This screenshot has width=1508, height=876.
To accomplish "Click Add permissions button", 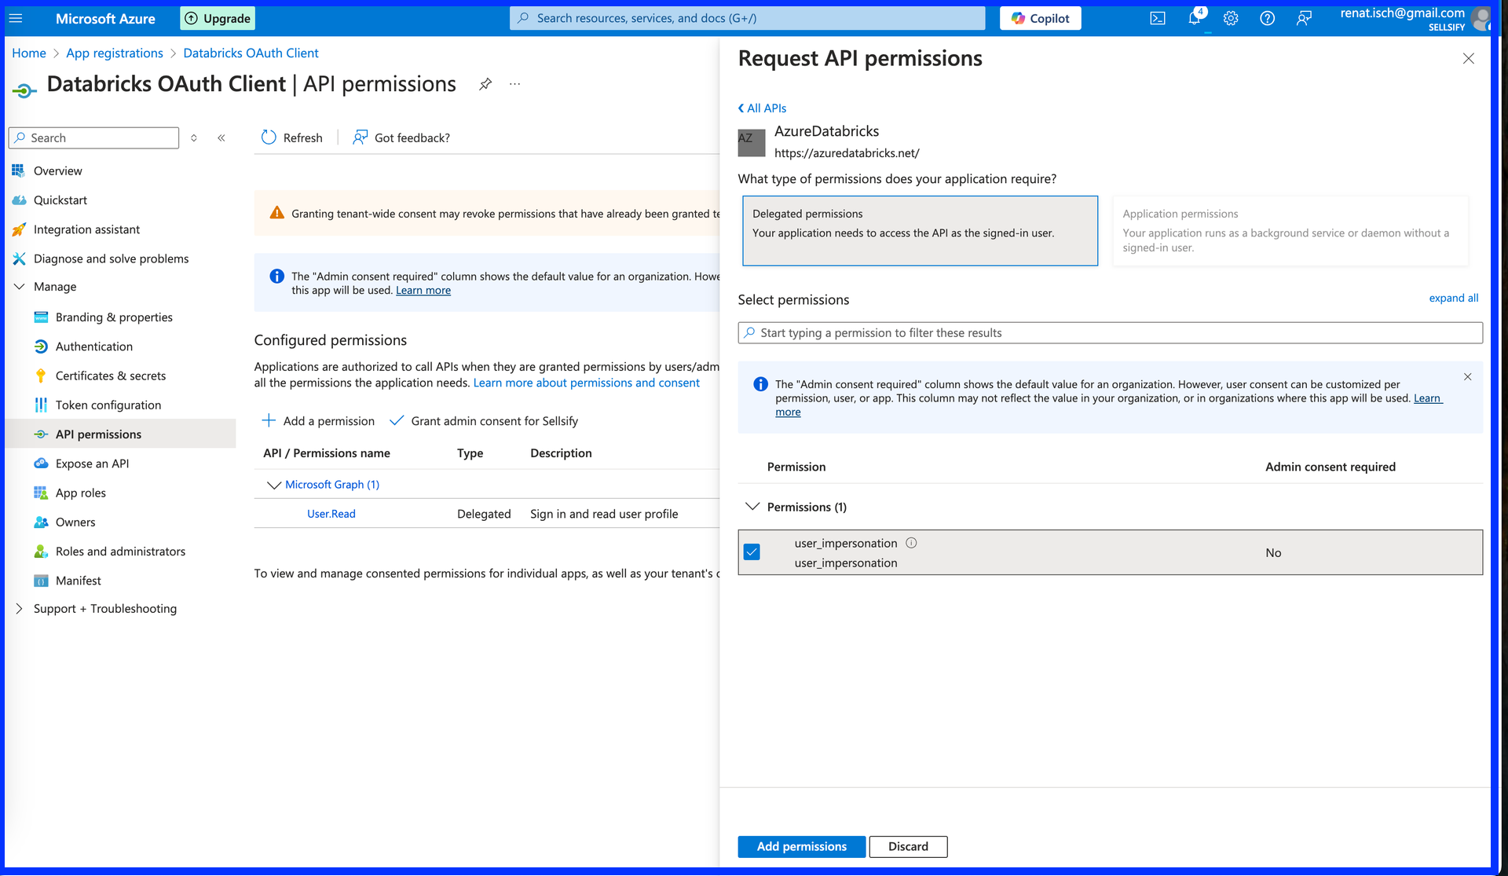I will click(801, 847).
